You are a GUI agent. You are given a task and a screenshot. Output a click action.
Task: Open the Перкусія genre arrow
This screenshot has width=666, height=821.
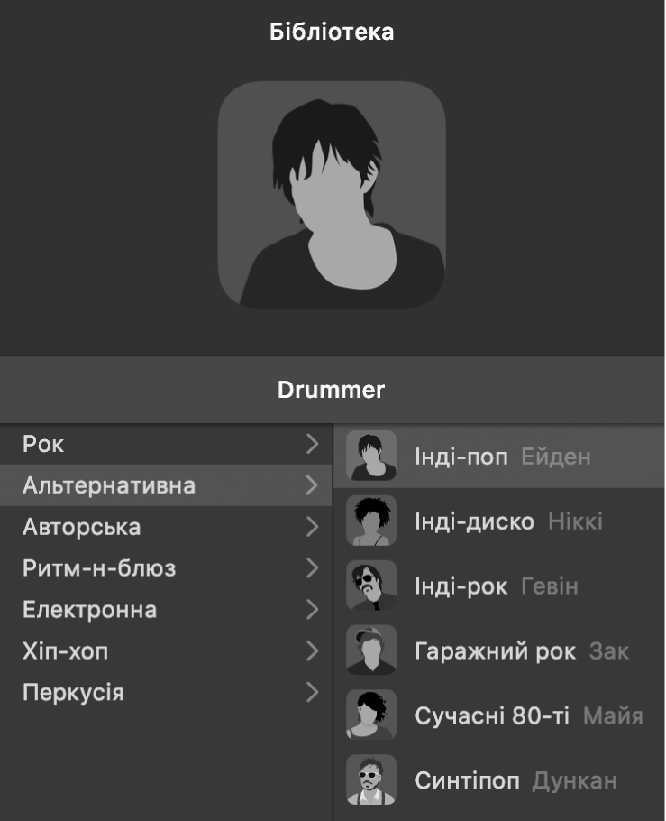(x=314, y=693)
